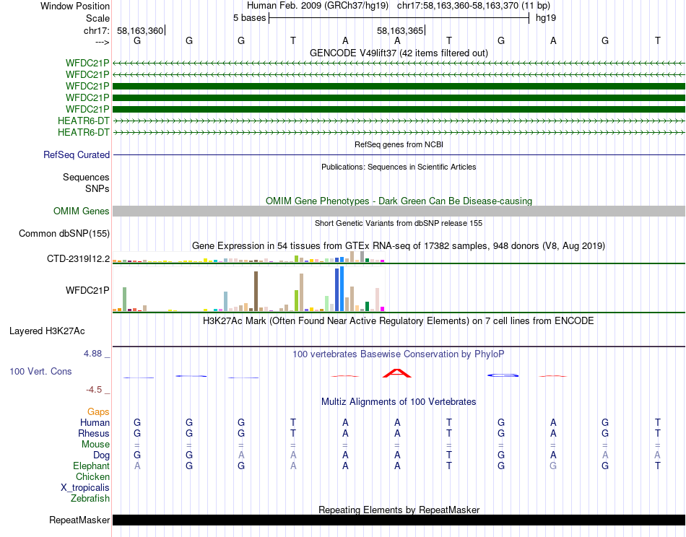Click the 4.88 PhyloP upper limit value

[92, 354]
